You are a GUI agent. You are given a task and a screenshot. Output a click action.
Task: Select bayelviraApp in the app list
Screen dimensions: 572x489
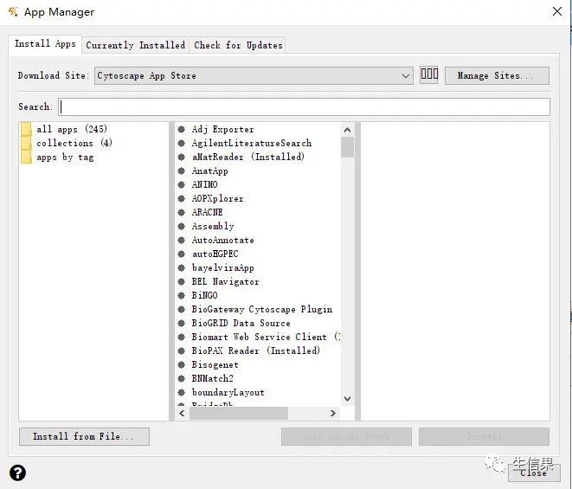pyautogui.click(x=223, y=267)
